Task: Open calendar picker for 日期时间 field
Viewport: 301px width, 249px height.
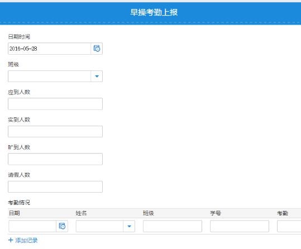Action: click(x=97, y=49)
